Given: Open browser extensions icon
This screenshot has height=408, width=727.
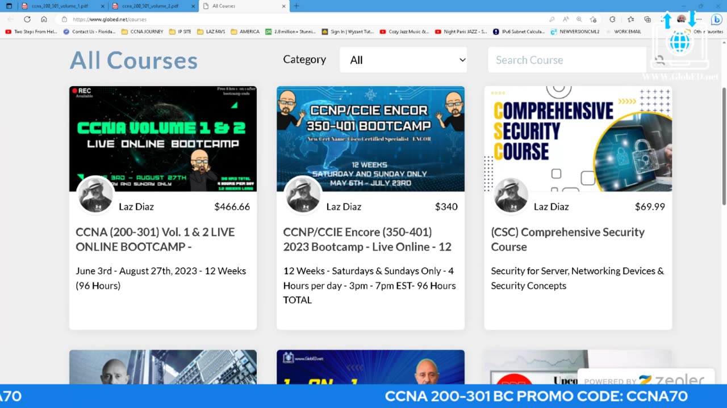Looking at the screenshot, I should click(612, 19).
